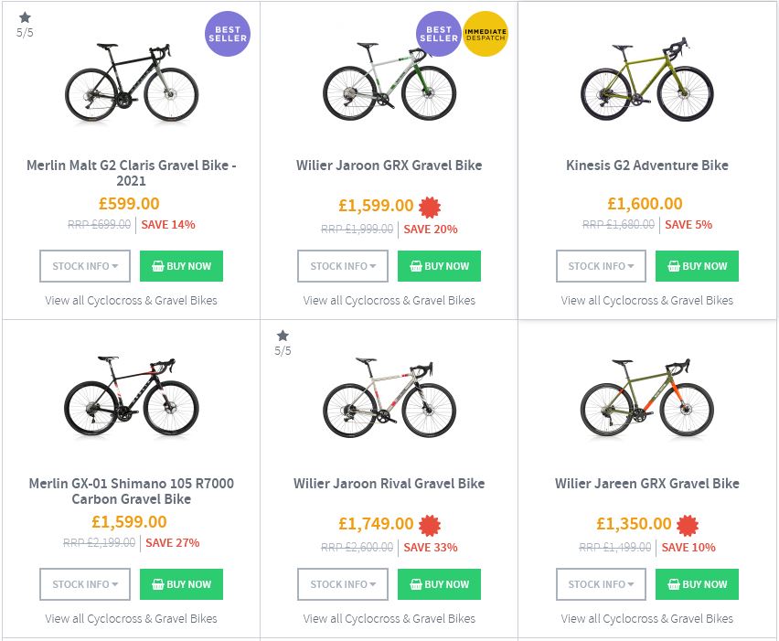Click the Merlin GX-01 carbon bike photo
Image resolution: width=779 pixels, height=641 pixels.
tap(131, 400)
